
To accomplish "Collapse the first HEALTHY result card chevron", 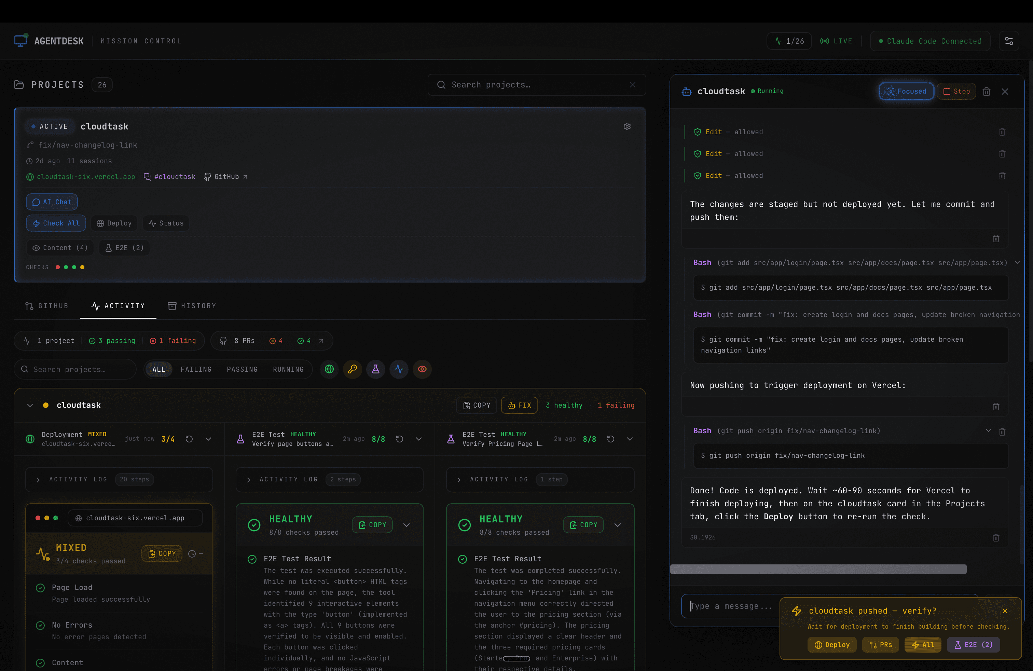I will point(406,525).
